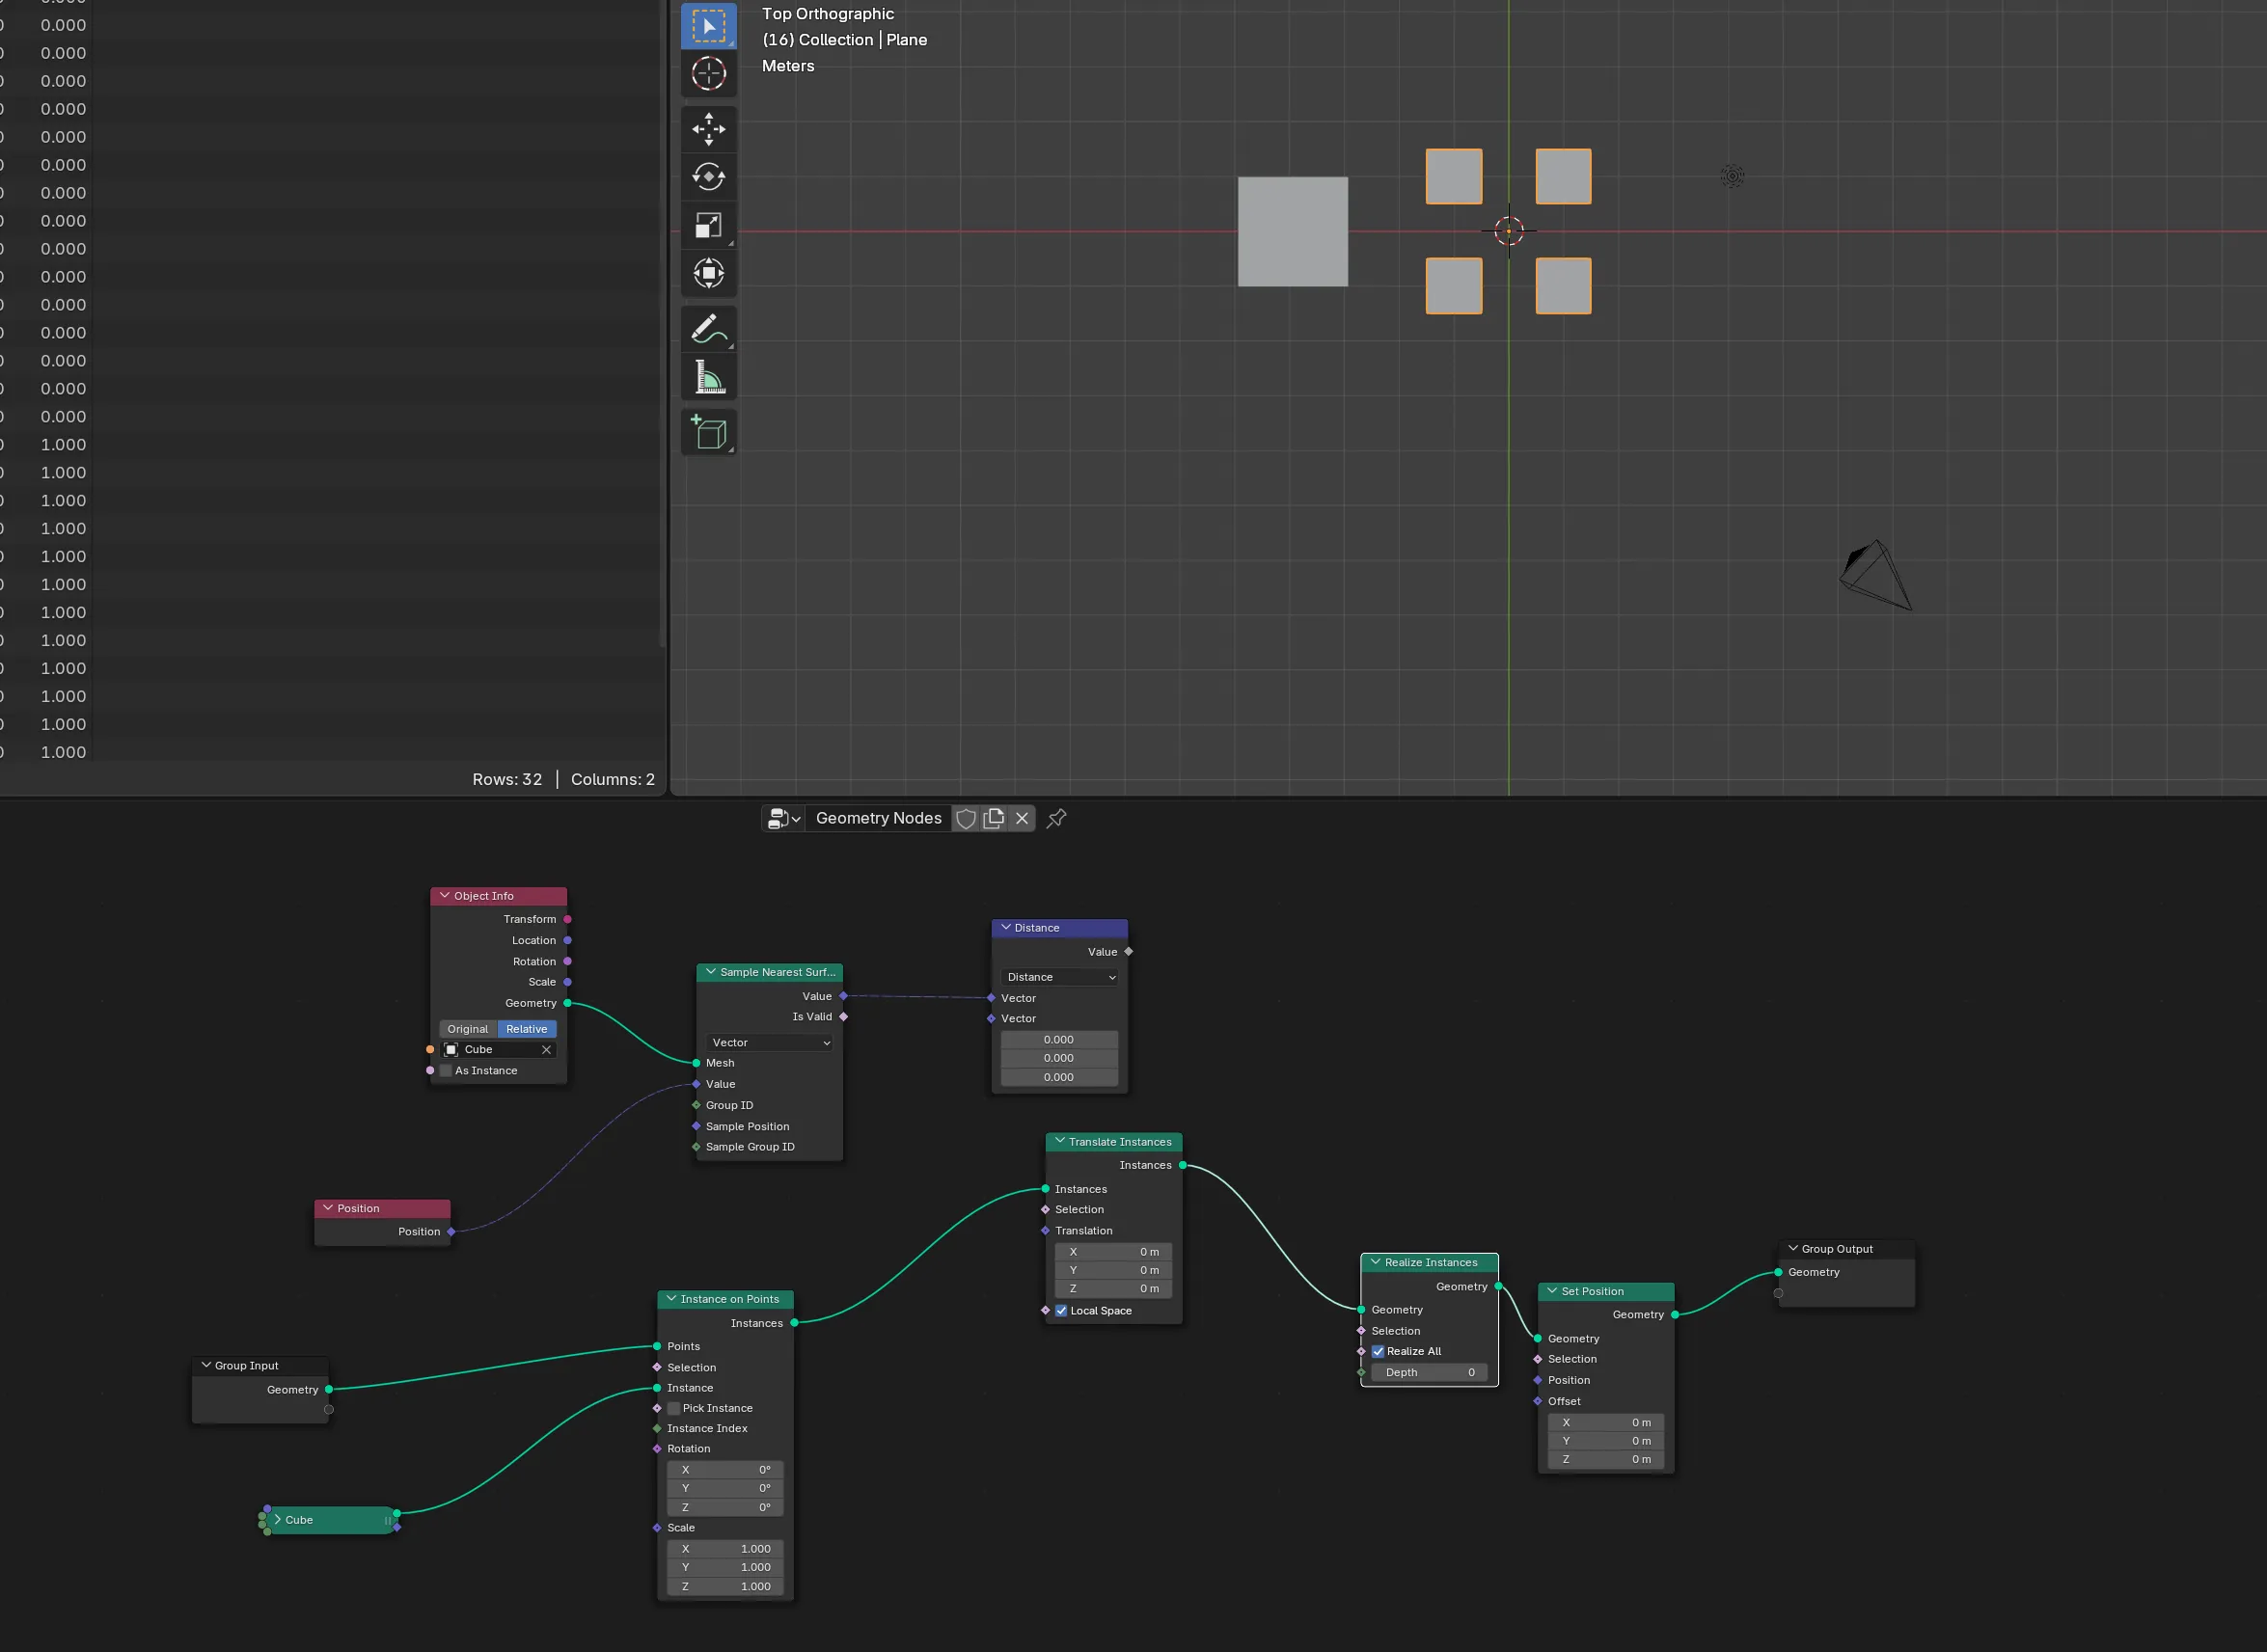Viewport: 2267px width, 1652px height.
Task: Choose the Move tool
Action: click(x=708, y=129)
